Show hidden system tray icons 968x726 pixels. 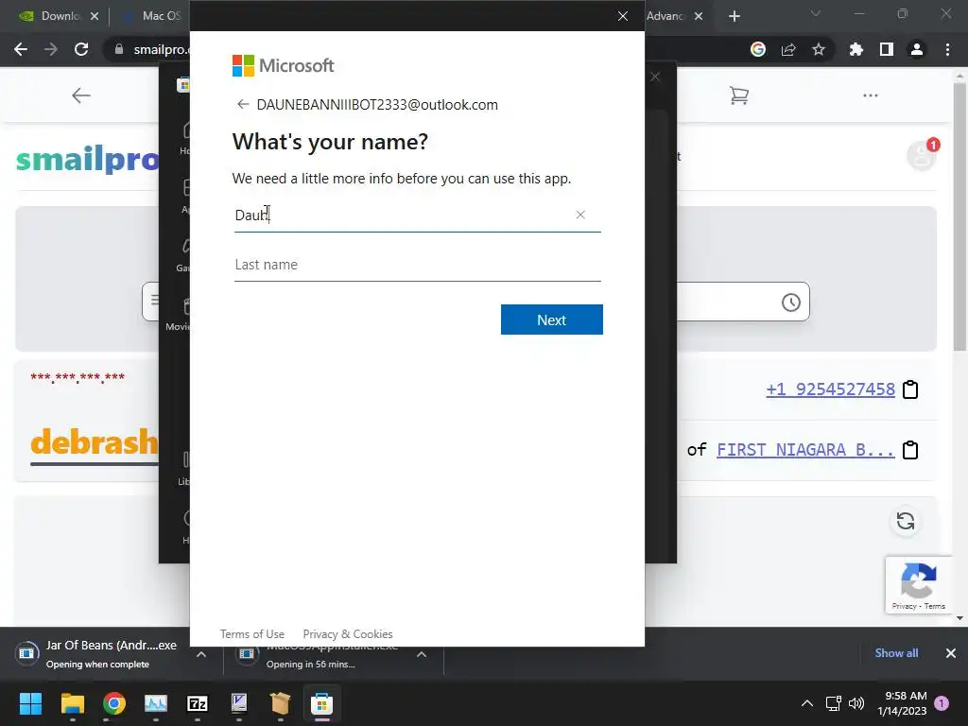(807, 703)
